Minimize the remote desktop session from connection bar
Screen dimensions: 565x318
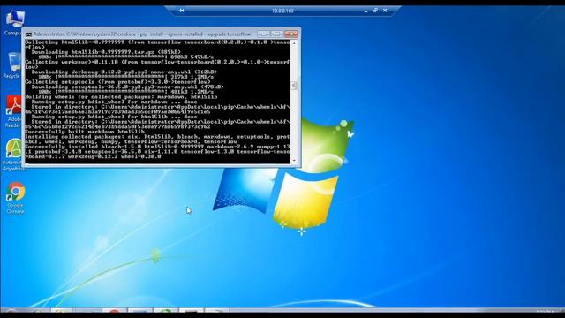[365, 11]
